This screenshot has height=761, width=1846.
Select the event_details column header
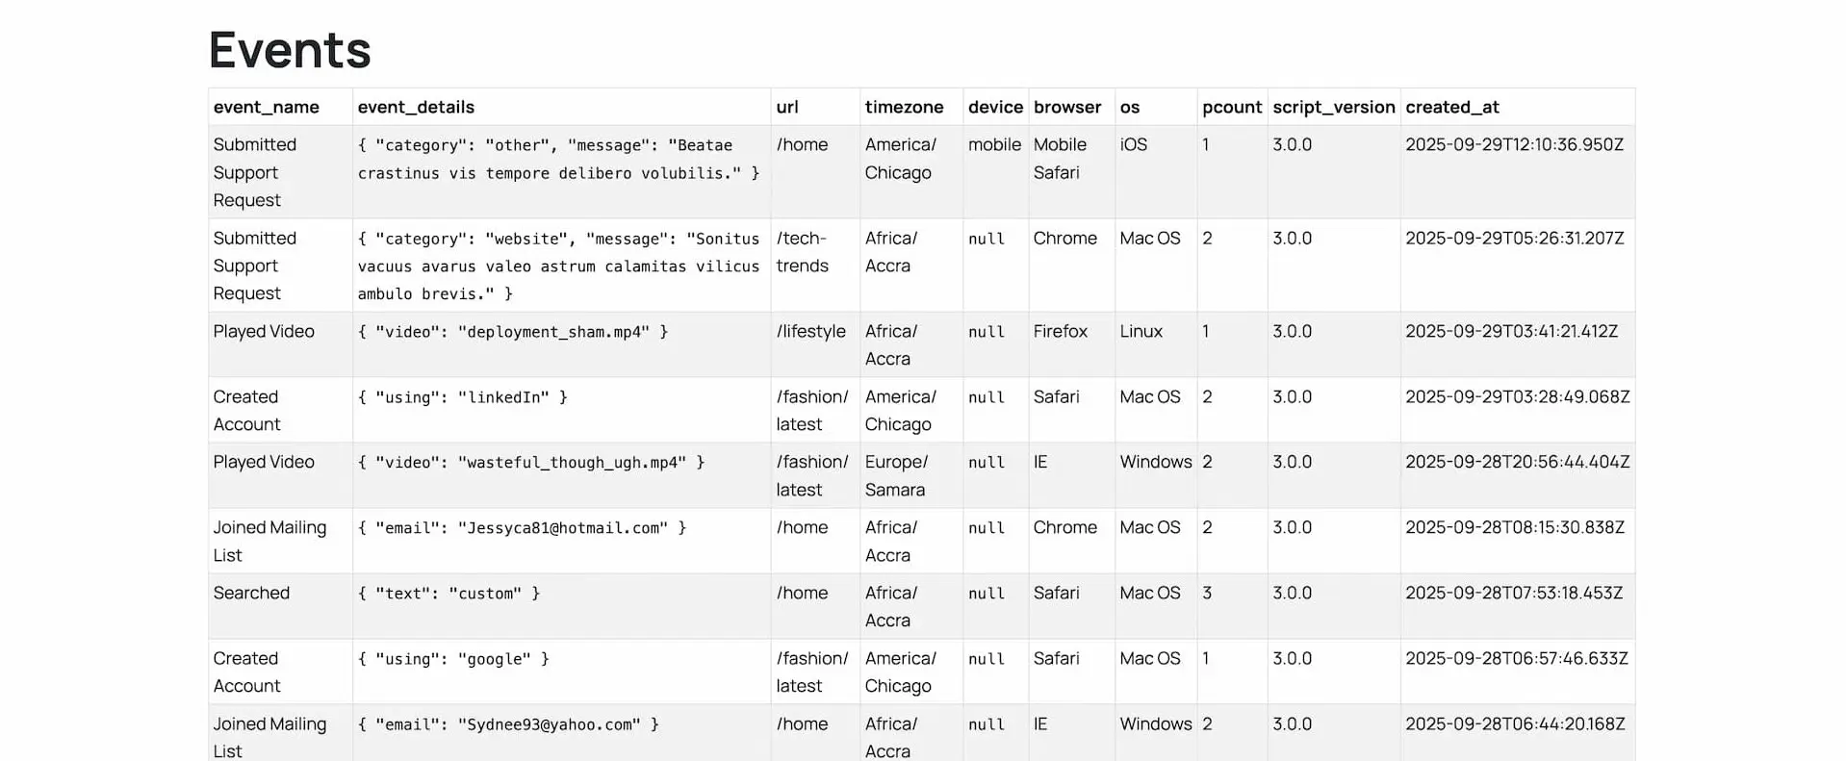pyautogui.click(x=416, y=107)
